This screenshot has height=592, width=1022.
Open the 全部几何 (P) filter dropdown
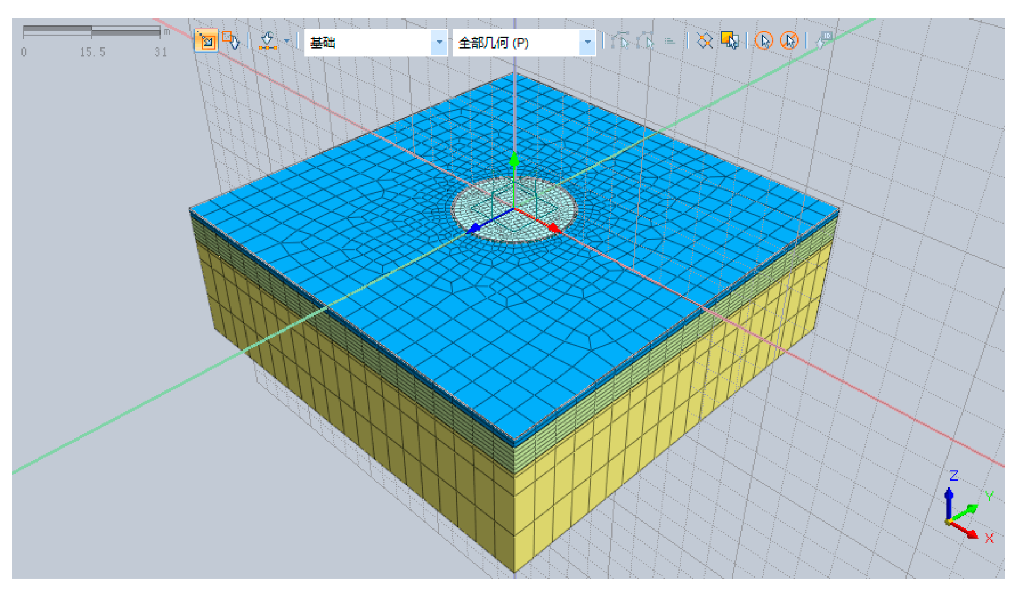tap(587, 42)
